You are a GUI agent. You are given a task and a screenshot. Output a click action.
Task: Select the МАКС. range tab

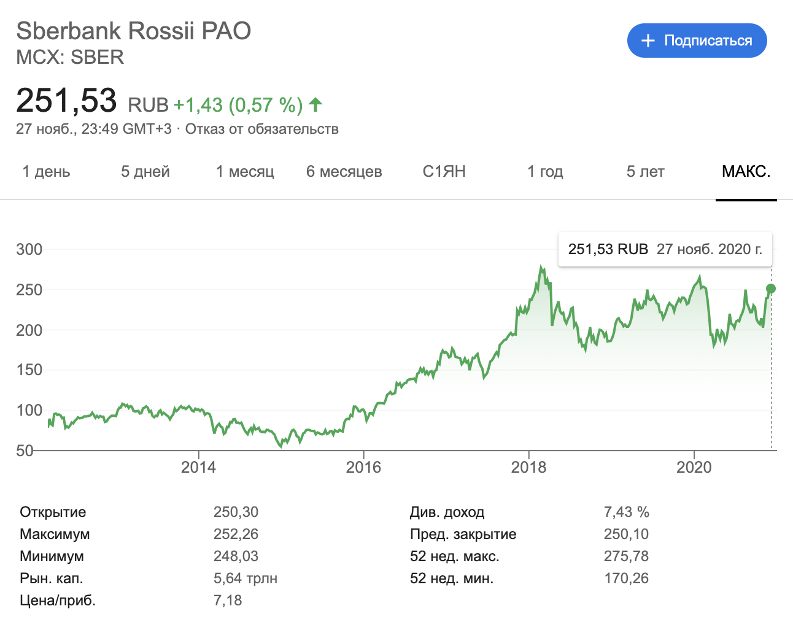coord(746,171)
